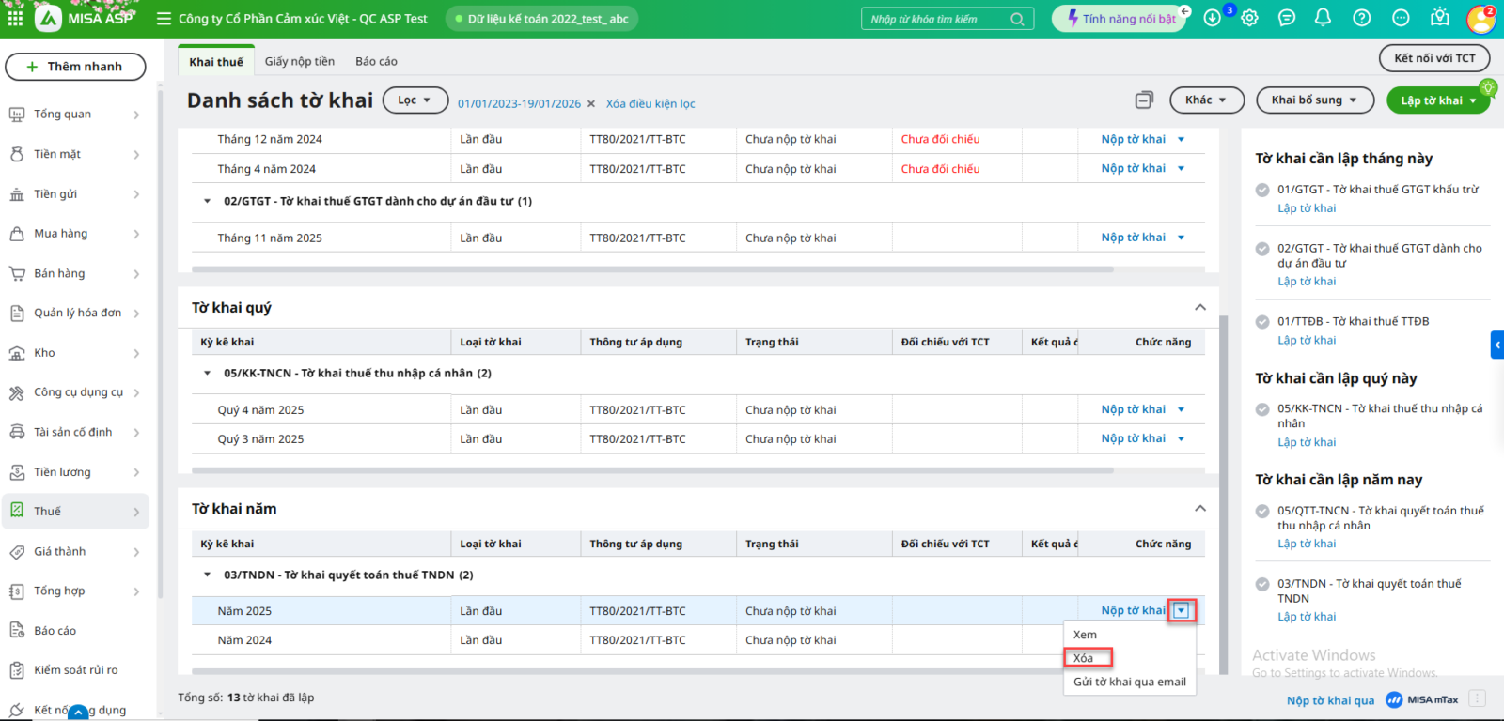1504x721 pixels.
Task: Check the 01/TTĐB declaration circle checkmark
Action: pos(1262,322)
